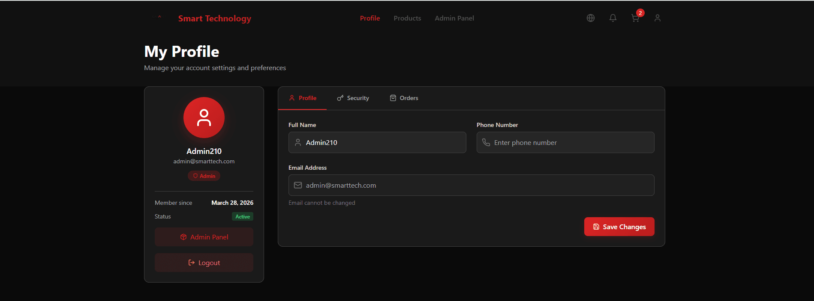Open Admin Panel in top navigation
Viewport: 814px width, 301px height.
(454, 18)
